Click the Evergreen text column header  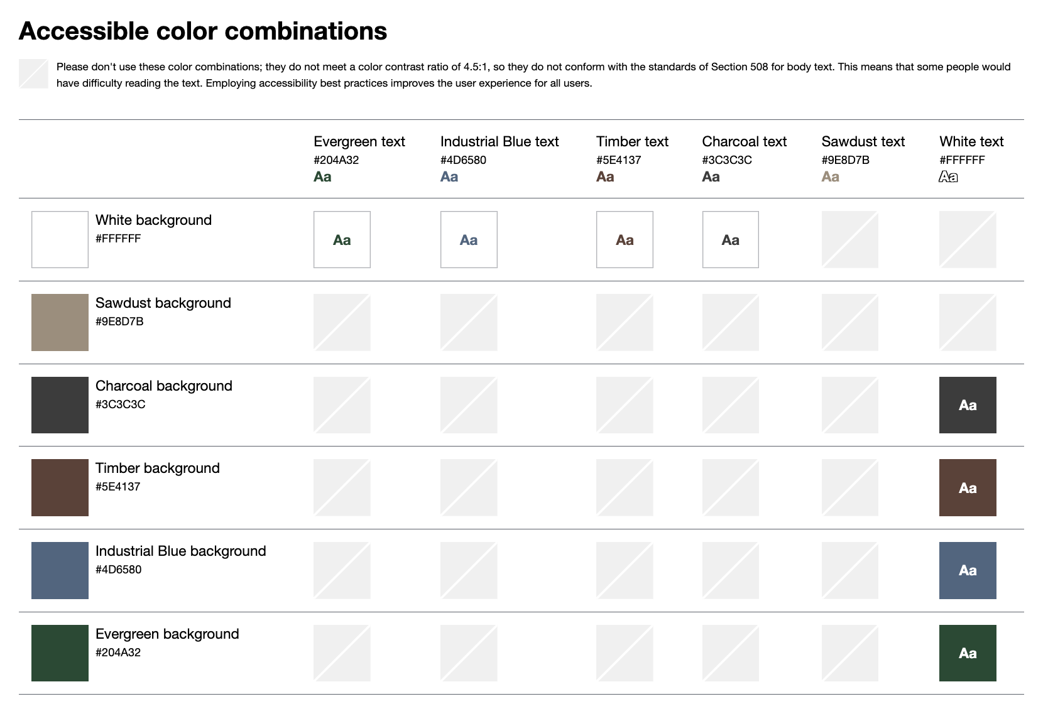359,141
